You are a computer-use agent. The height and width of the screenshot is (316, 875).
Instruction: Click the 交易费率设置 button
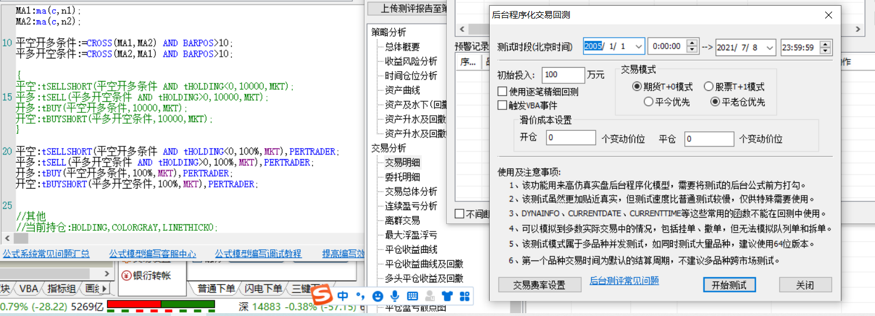pos(539,285)
